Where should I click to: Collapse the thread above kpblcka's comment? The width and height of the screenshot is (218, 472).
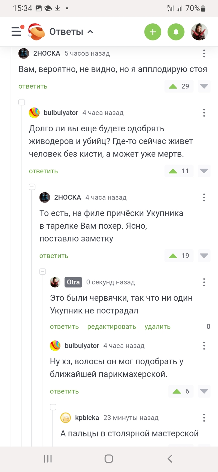(53, 407)
